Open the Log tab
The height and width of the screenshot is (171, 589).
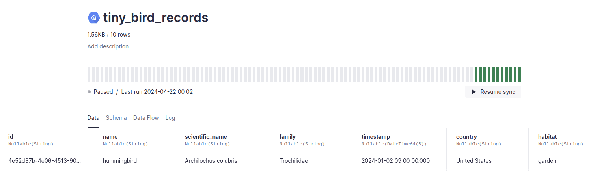(x=170, y=118)
